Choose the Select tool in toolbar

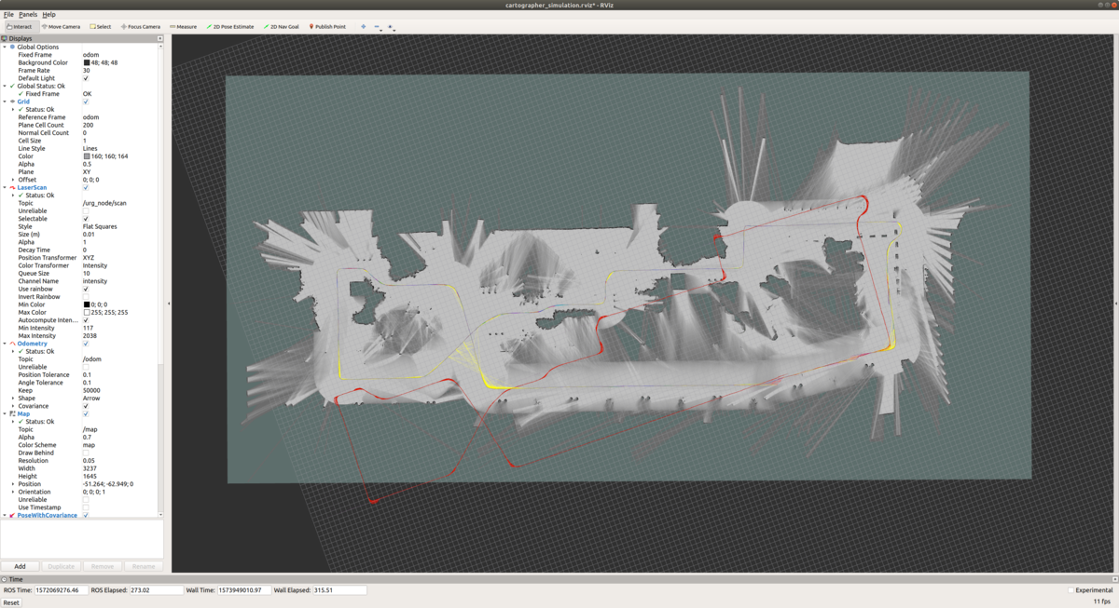[101, 27]
